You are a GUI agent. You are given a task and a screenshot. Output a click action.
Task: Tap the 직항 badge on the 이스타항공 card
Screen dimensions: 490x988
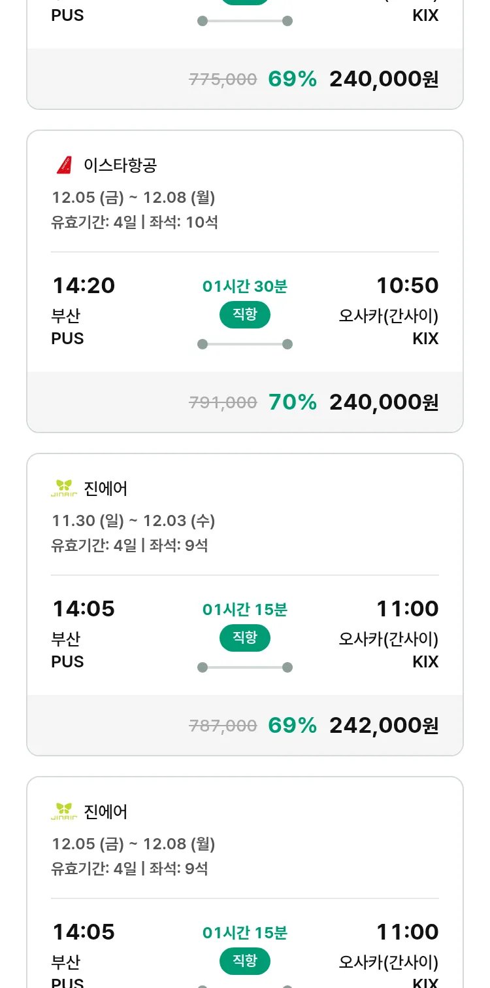pos(245,315)
